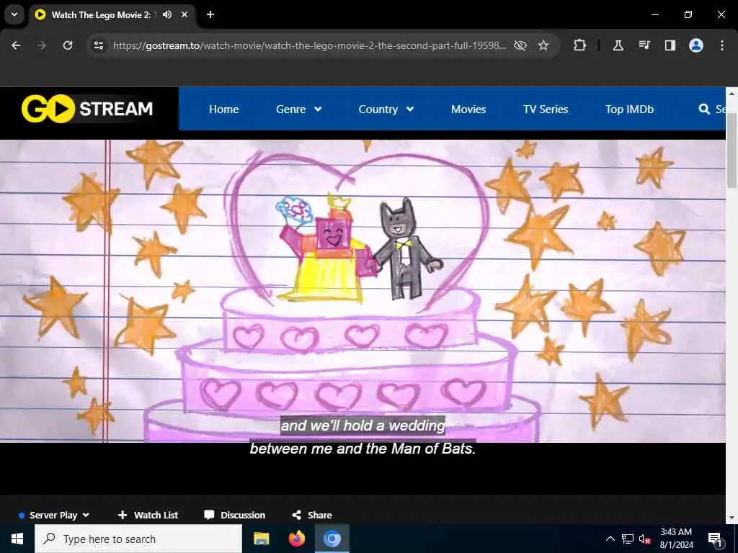Click the page vertical scrollbar thumb
The image size is (738, 553).
(x=732, y=150)
